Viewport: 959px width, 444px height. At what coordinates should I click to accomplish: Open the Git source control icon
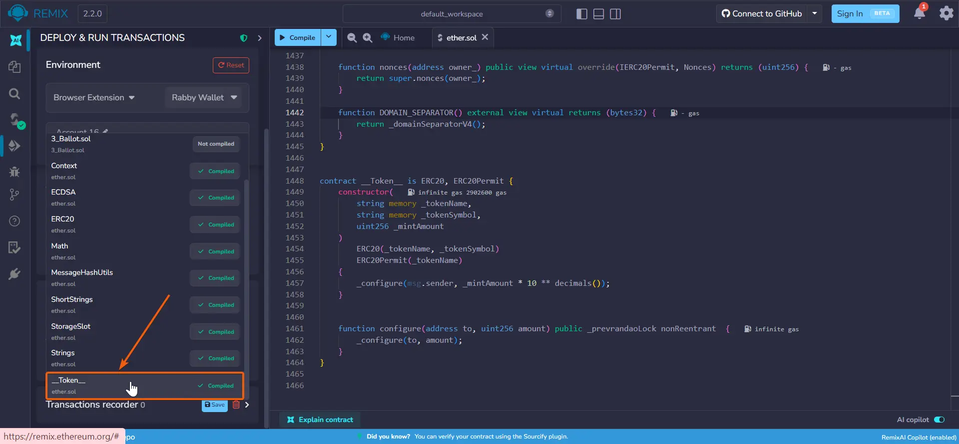[14, 195]
